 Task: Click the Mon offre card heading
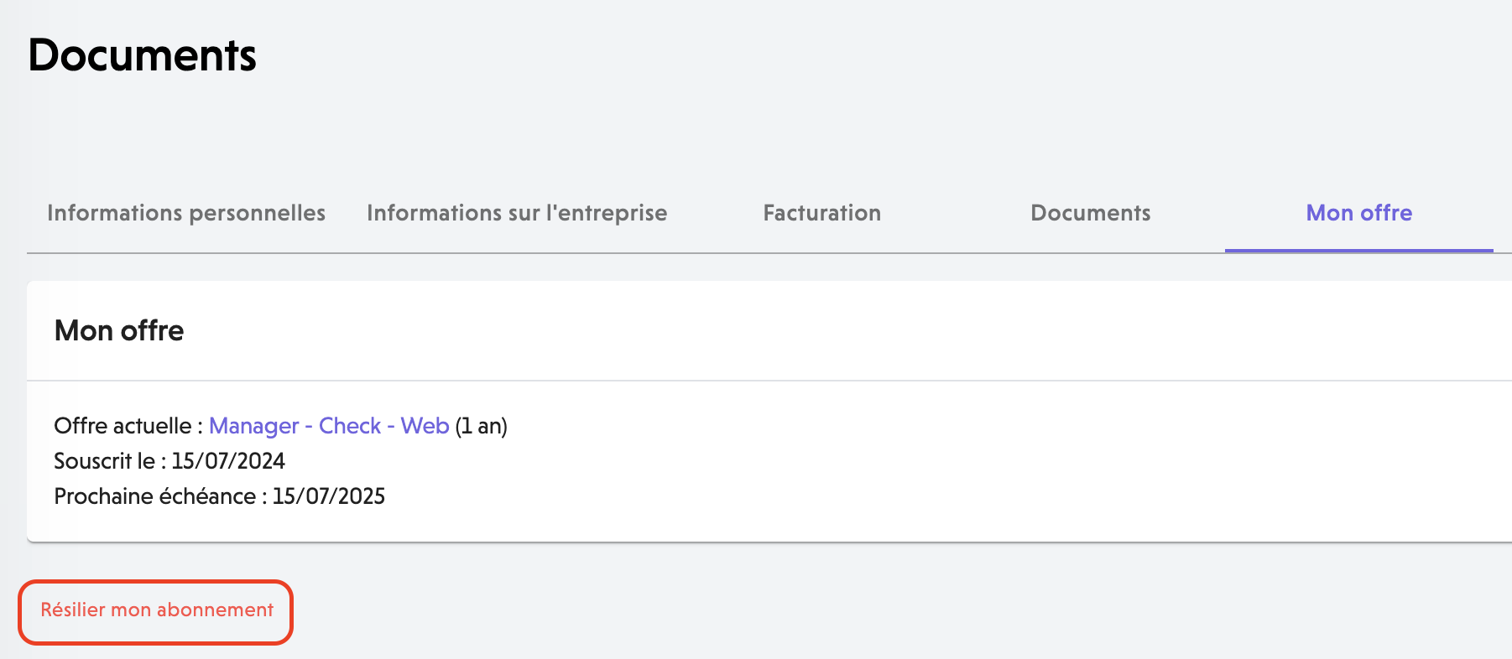tap(119, 330)
